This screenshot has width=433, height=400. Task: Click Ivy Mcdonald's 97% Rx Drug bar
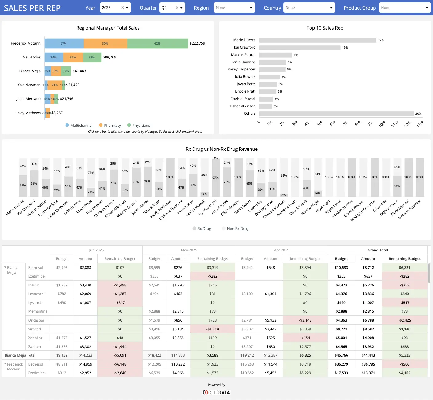(x=216, y=178)
